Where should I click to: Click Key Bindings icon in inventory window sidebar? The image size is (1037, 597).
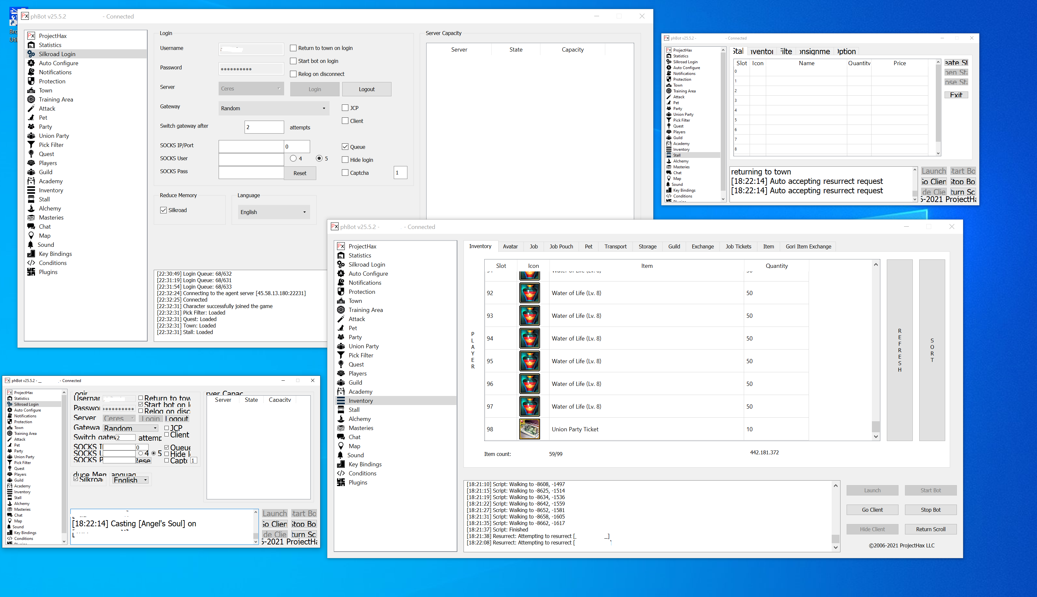coord(341,464)
